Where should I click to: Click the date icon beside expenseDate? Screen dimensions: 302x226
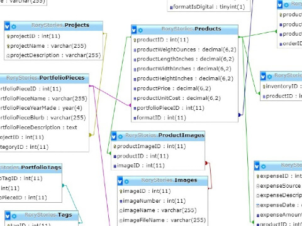(258, 206)
